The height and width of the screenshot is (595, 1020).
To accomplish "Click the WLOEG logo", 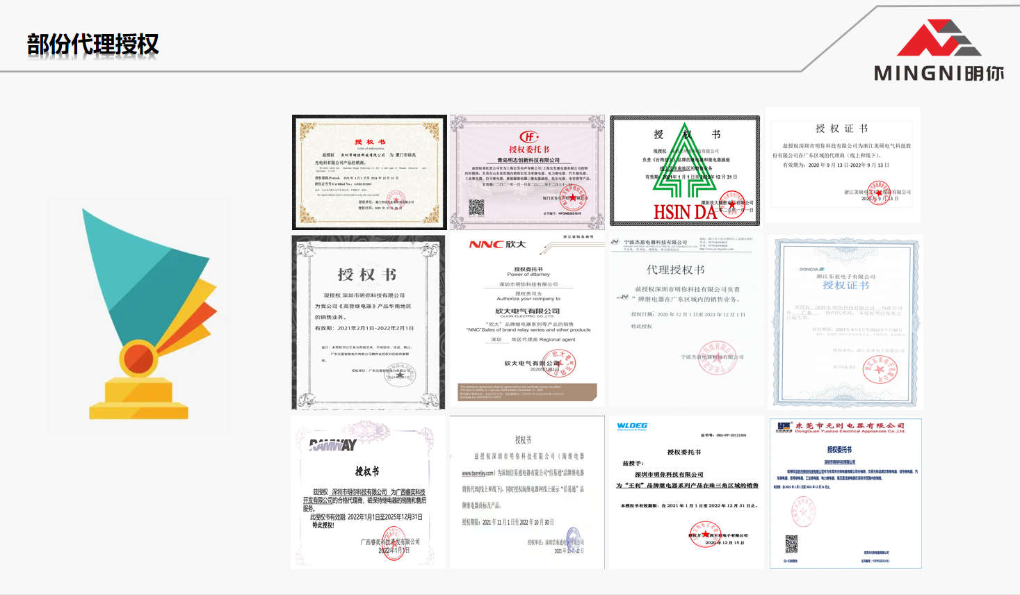I will pos(632,426).
